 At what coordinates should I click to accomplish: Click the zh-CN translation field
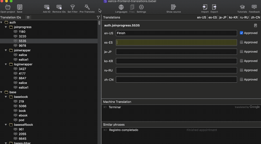176,79
